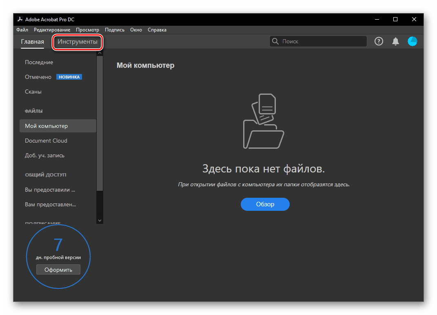Click the Здесь пока нет файлов text
437x315 pixels.
coord(264,169)
